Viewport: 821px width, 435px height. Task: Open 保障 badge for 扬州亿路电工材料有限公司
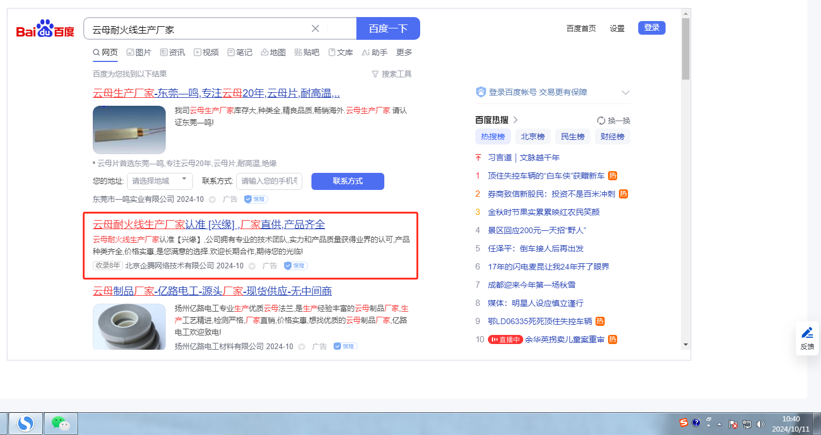point(346,346)
